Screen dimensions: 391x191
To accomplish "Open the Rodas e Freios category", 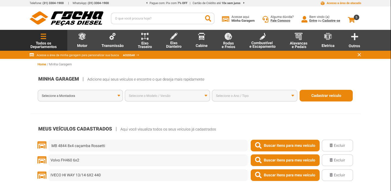I will [x=228, y=40].
